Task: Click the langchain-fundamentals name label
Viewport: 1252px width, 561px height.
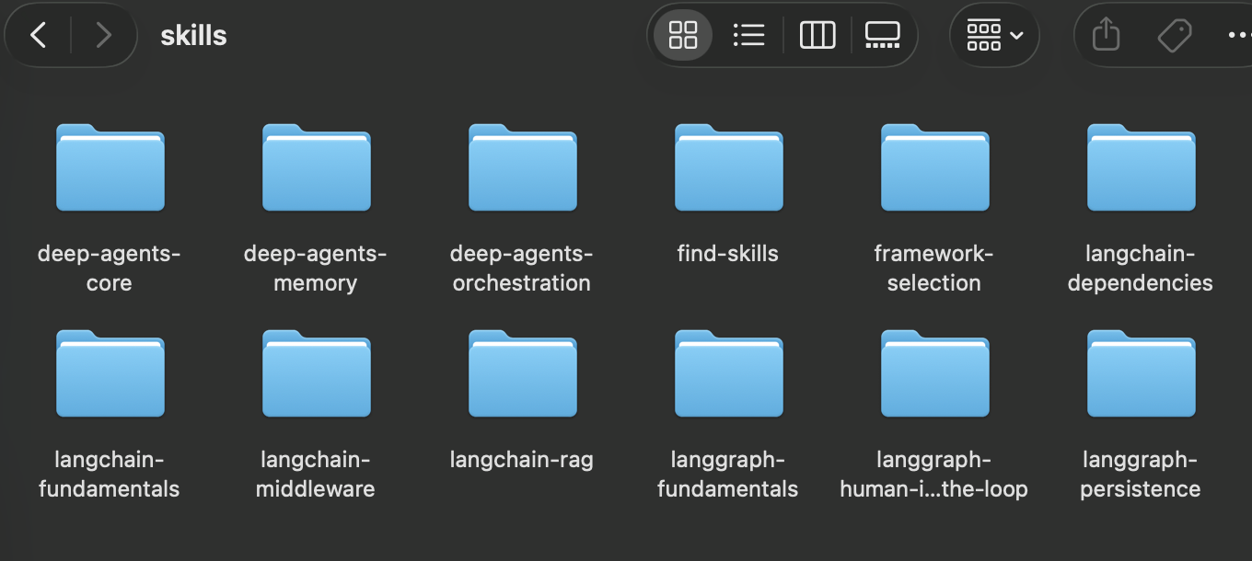Action: tap(110, 475)
